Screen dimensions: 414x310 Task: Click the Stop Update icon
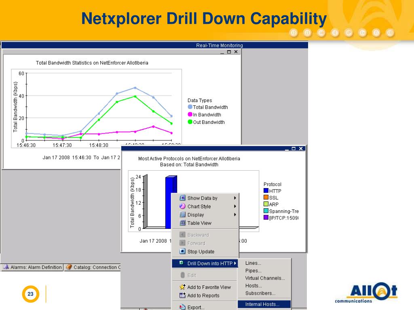click(x=182, y=251)
